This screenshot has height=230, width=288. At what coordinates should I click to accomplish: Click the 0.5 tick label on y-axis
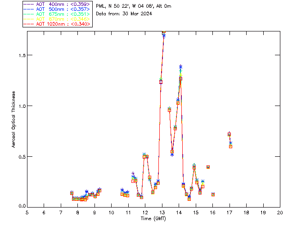20,157
